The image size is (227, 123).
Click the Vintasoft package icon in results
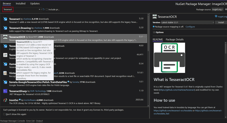[x=5, y=73]
